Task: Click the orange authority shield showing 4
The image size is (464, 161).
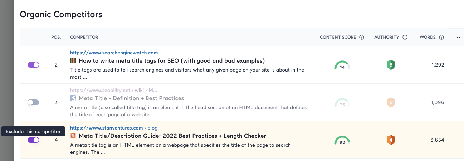Action: point(391,140)
